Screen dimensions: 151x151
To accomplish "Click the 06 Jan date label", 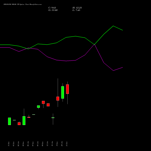I will (28, 144).
